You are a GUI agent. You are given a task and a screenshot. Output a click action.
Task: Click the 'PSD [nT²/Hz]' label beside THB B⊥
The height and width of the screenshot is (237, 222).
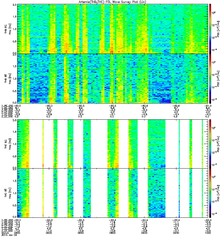pyautogui.click(x=218, y=29)
